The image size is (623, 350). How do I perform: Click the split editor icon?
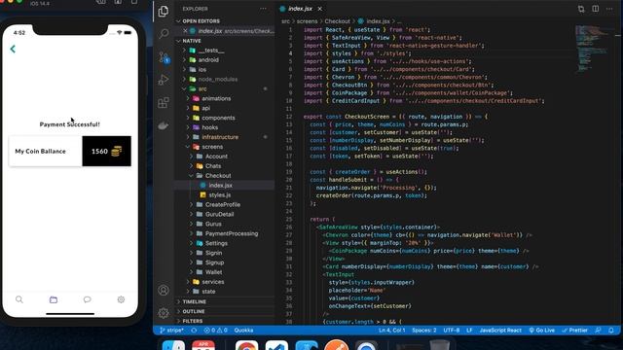click(x=595, y=9)
